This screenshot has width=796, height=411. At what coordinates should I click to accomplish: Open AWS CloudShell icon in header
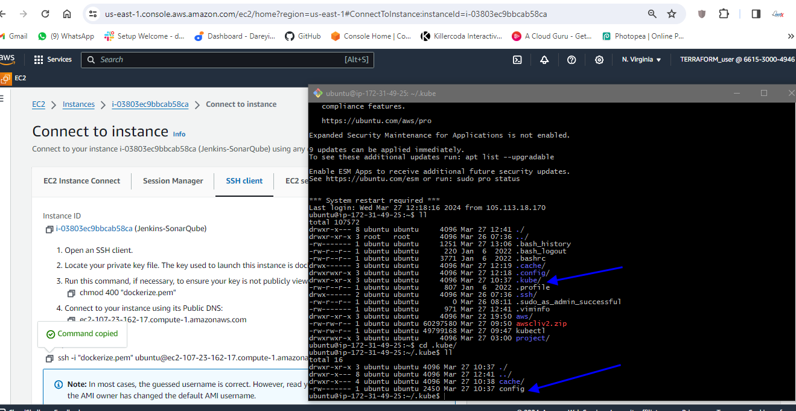point(517,60)
